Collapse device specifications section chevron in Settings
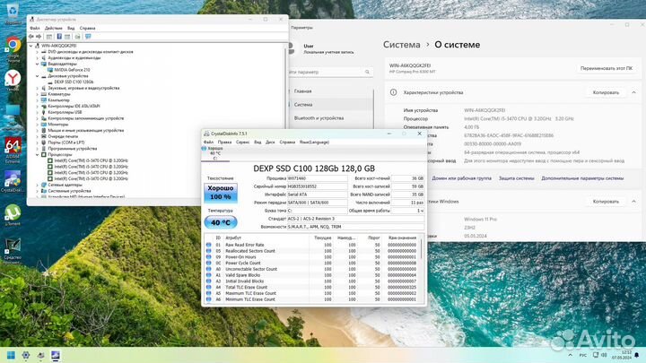The image size is (646, 363). click(633, 92)
